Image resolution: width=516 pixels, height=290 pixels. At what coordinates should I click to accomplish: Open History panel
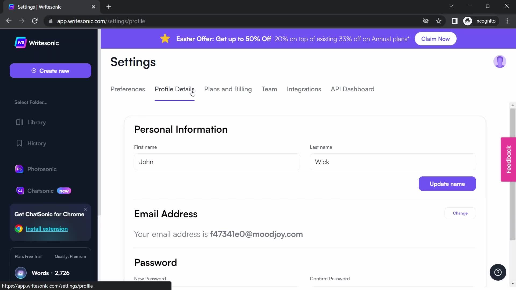(x=37, y=143)
